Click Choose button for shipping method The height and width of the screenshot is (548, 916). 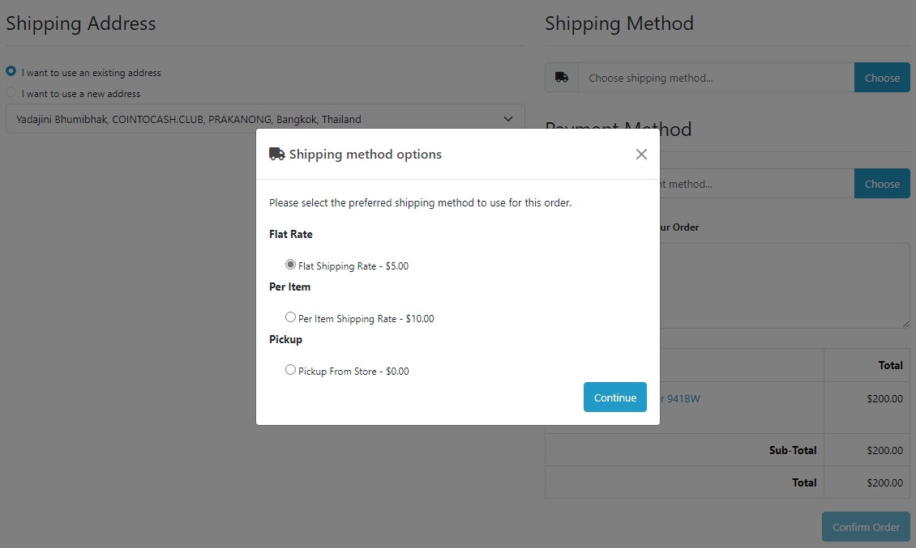click(882, 78)
